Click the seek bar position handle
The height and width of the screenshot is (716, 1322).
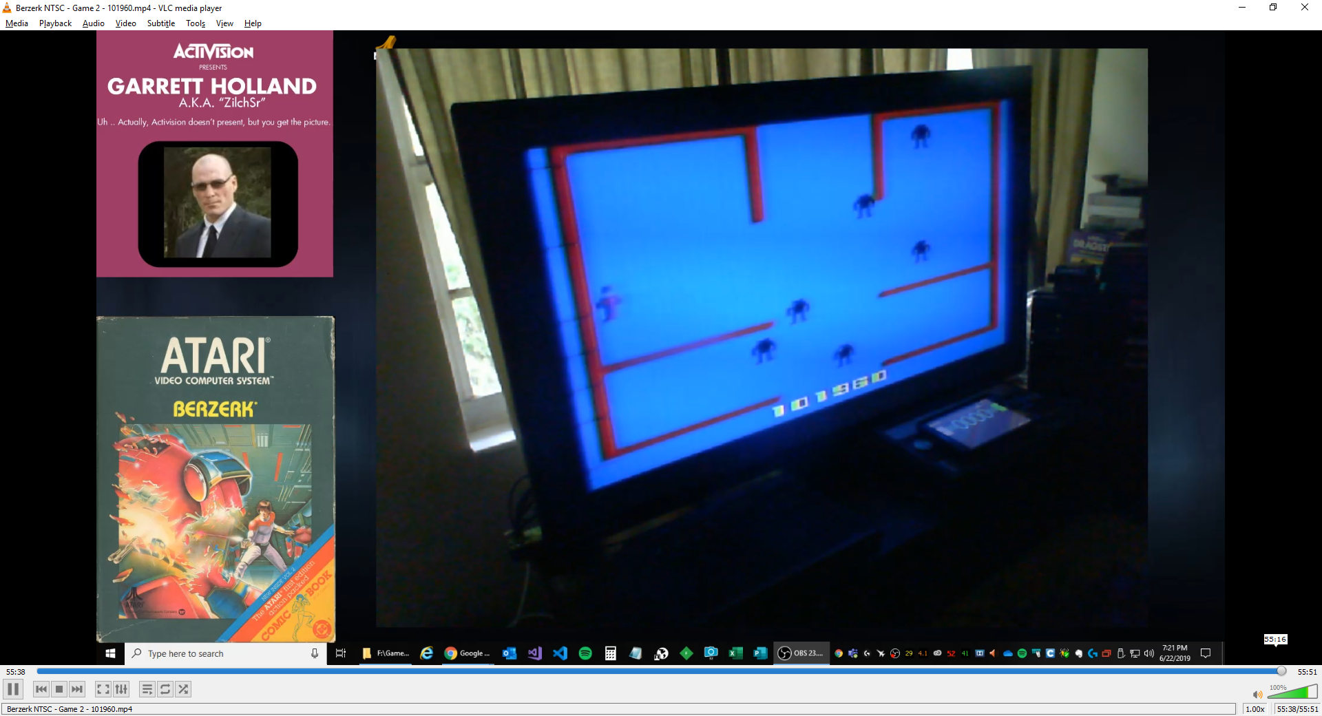tap(1281, 671)
